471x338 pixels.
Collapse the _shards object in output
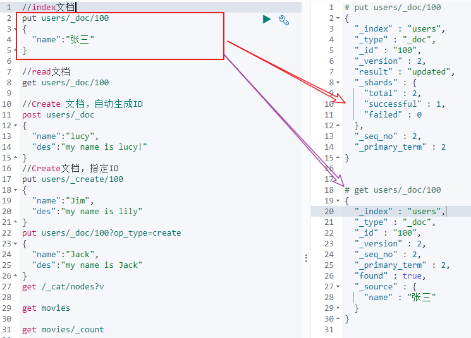click(338, 83)
